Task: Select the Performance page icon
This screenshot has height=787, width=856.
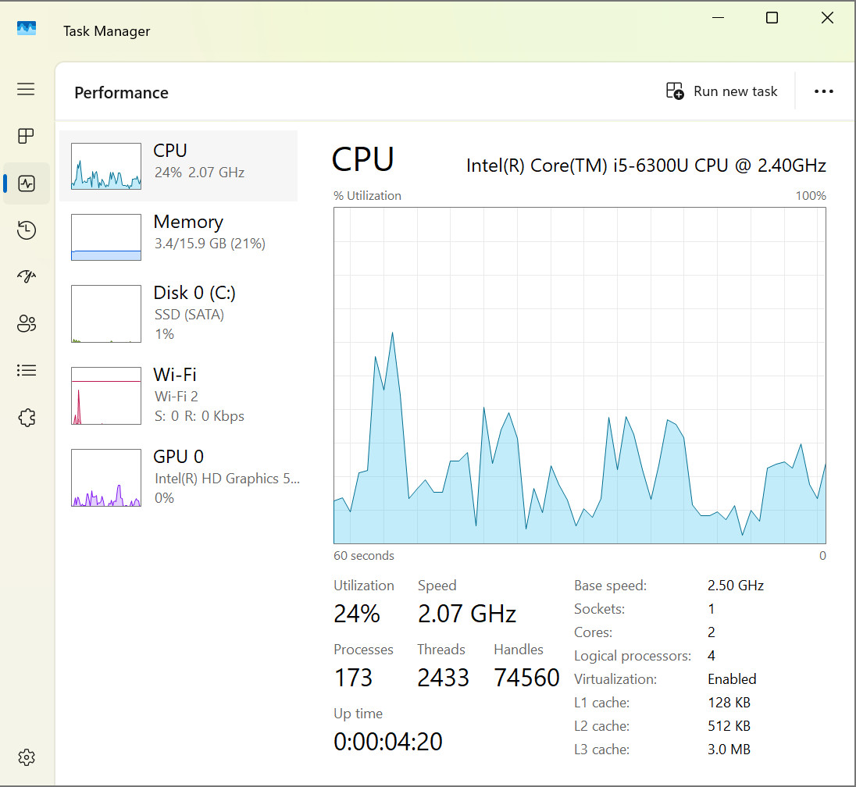Action: (27, 183)
